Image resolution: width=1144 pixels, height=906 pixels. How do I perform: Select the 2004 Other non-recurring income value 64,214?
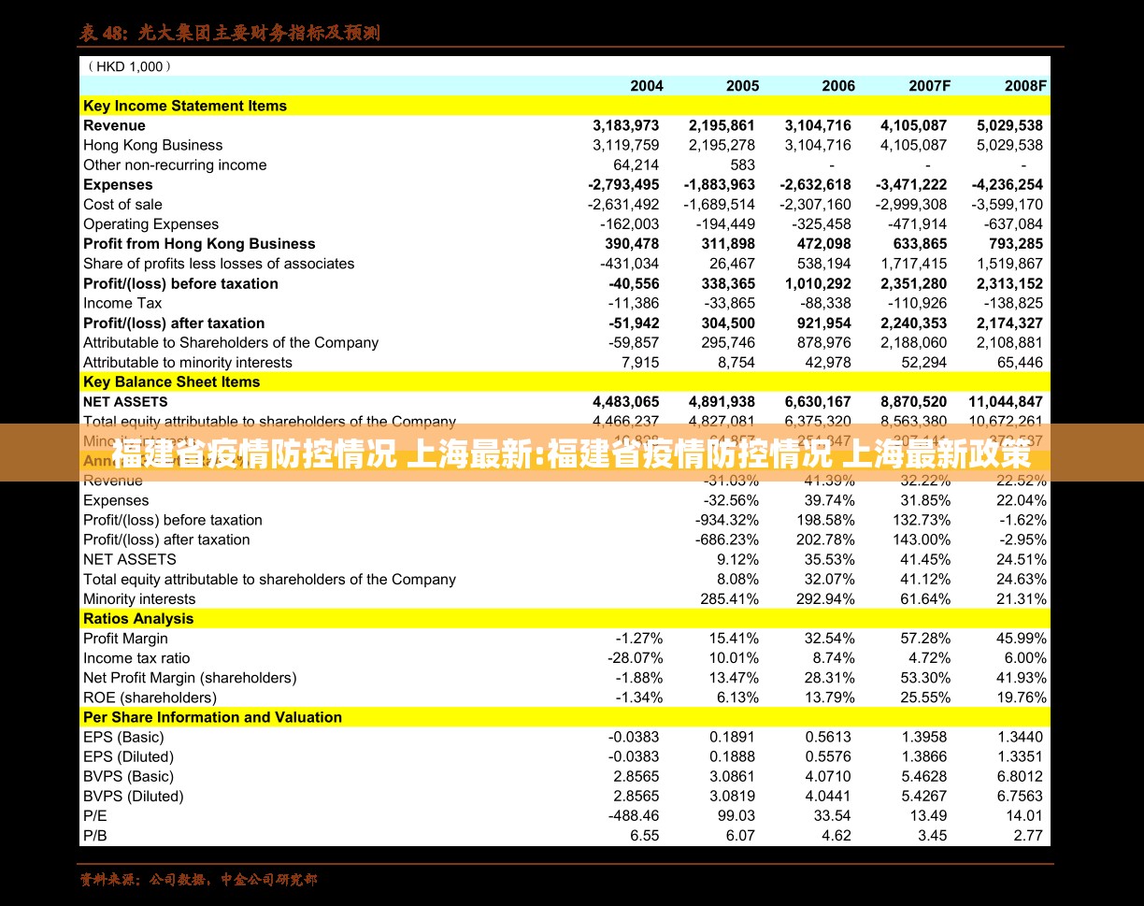[x=636, y=165]
